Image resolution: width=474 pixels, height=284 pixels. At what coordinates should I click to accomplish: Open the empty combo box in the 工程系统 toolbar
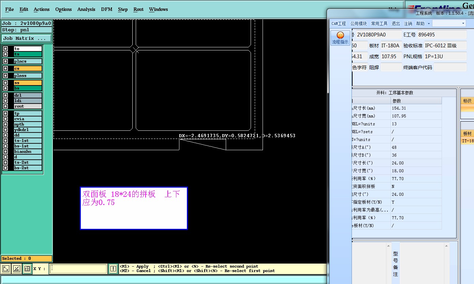449,23
